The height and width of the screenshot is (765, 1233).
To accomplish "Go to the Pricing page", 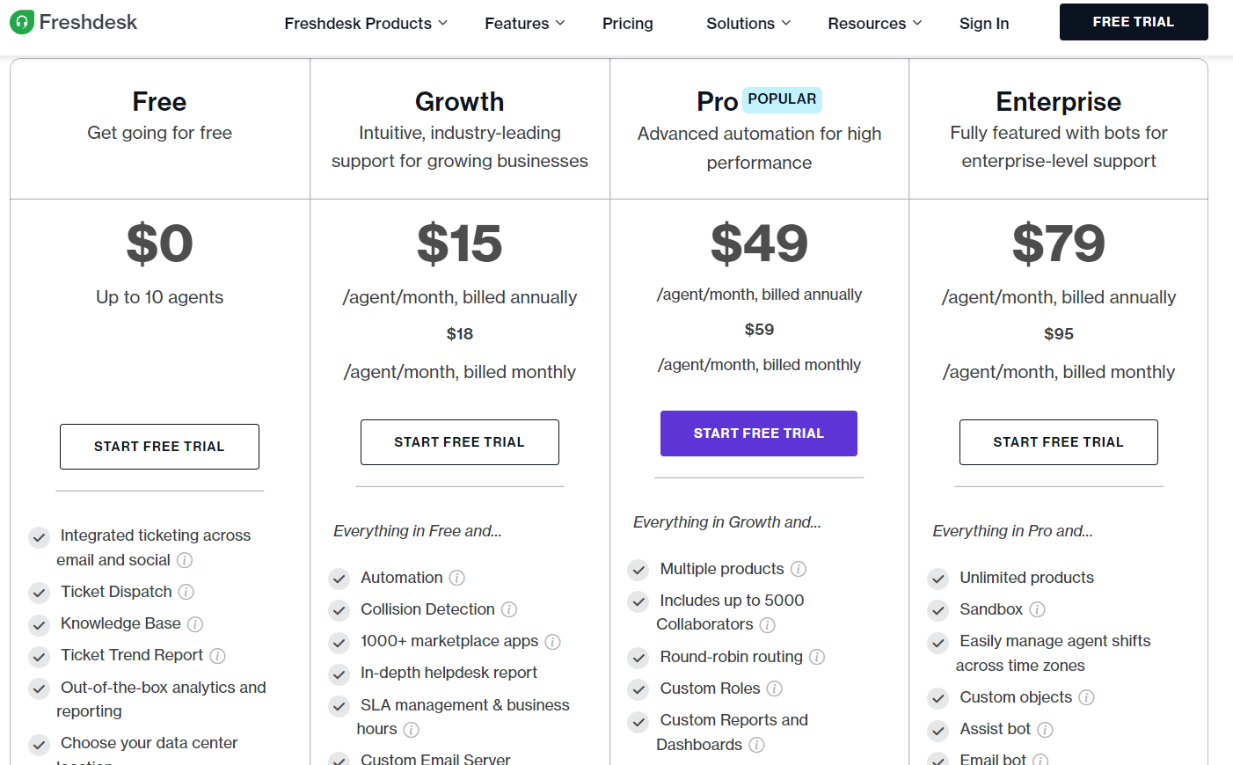I will (x=628, y=24).
